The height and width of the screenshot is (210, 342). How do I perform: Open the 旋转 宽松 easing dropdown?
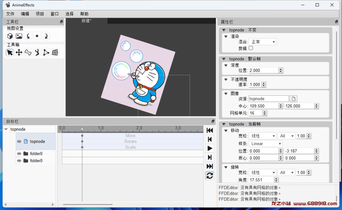[x=263, y=173]
